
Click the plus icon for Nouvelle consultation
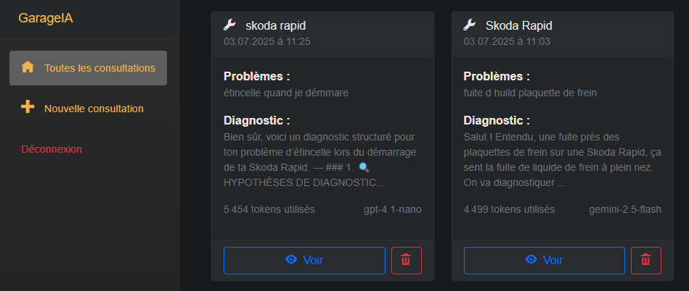click(28, 107)
